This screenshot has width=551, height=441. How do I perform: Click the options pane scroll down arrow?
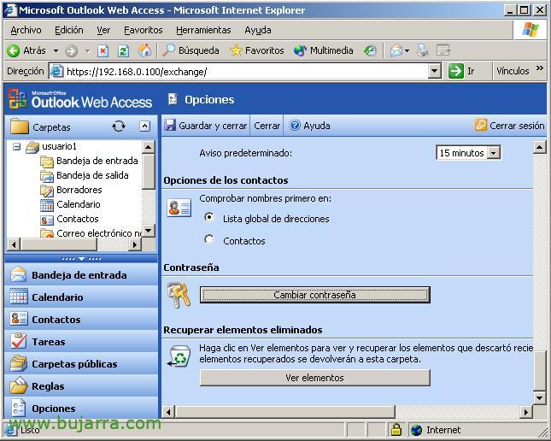click(x=539, y=397)
